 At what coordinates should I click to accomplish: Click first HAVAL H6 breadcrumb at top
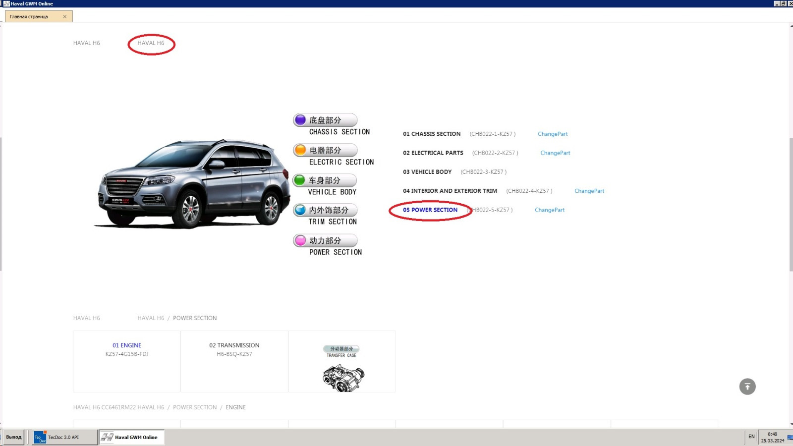(x=87, y=43)
